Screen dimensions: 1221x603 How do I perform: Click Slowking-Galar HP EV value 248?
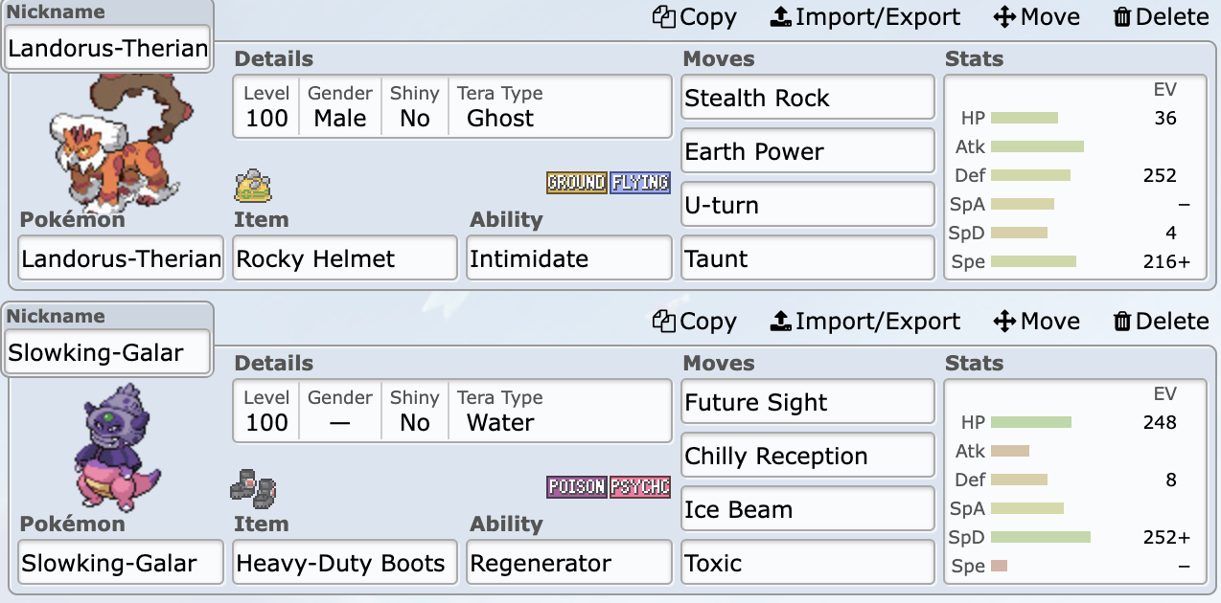(x=1160, y=422)
